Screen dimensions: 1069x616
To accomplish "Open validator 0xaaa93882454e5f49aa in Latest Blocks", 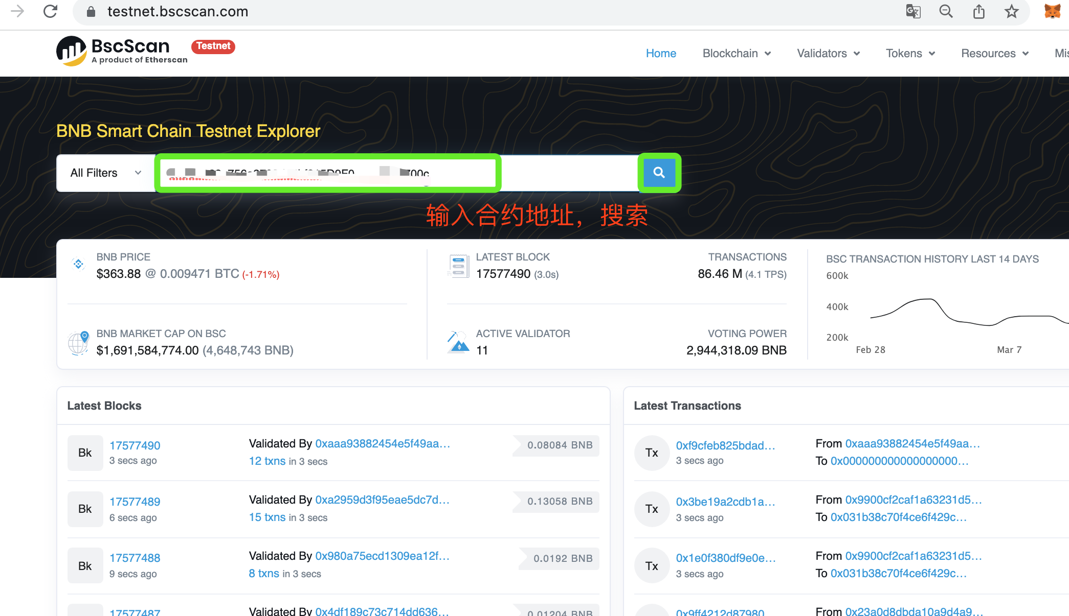I will pyautogui.click(x=383, y=443).
